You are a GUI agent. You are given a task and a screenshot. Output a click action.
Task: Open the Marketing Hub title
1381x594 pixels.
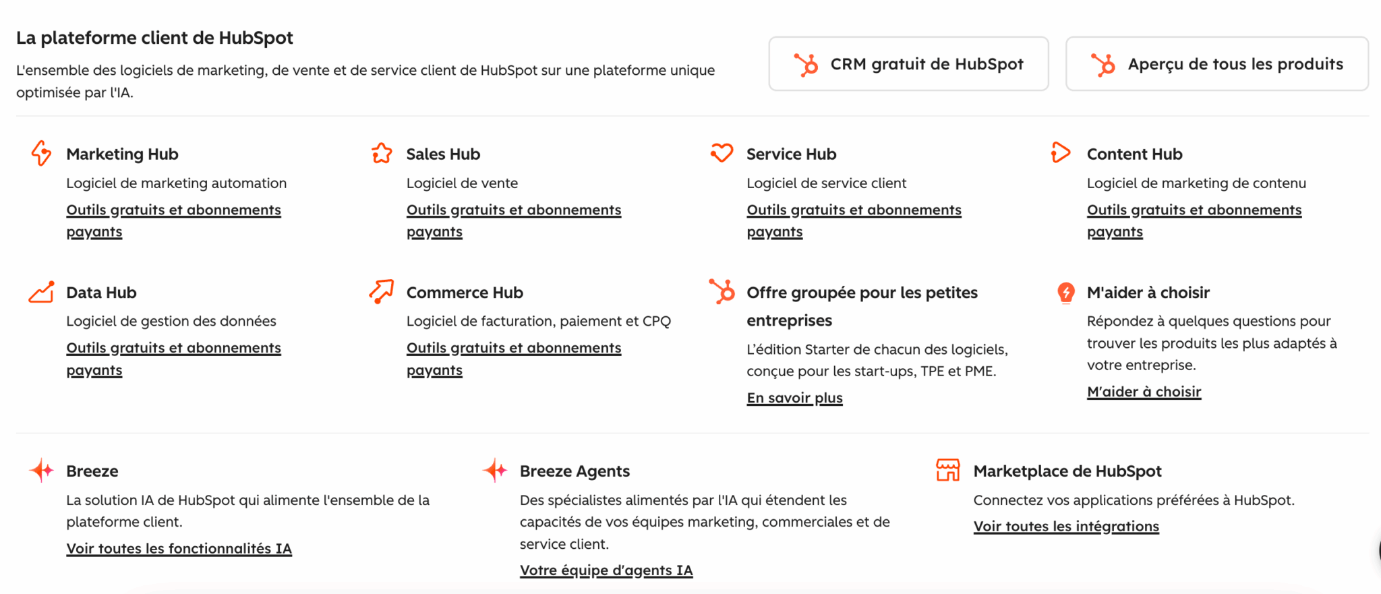click(122, 154)
